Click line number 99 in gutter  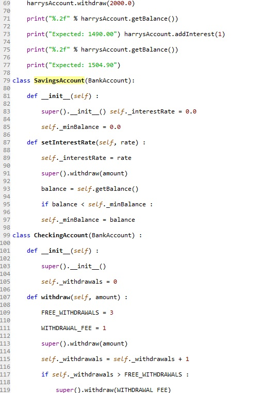(x=7, y=235)
